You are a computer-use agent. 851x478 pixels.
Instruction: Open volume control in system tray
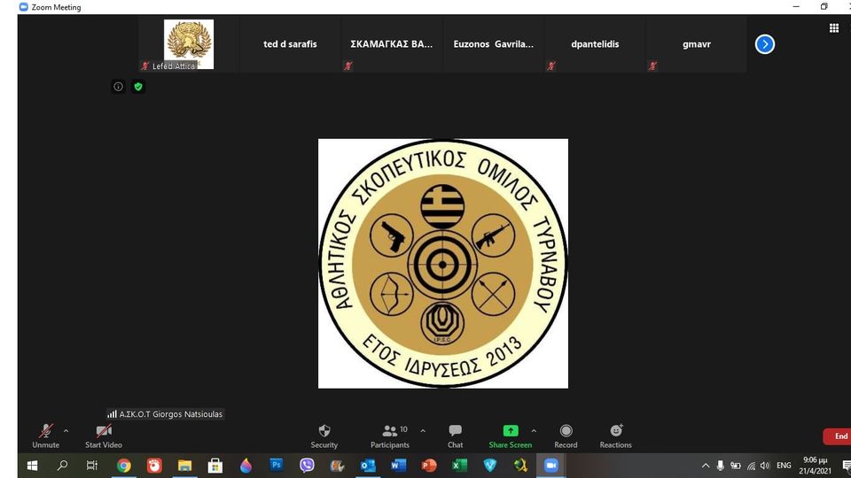[765, 466]
